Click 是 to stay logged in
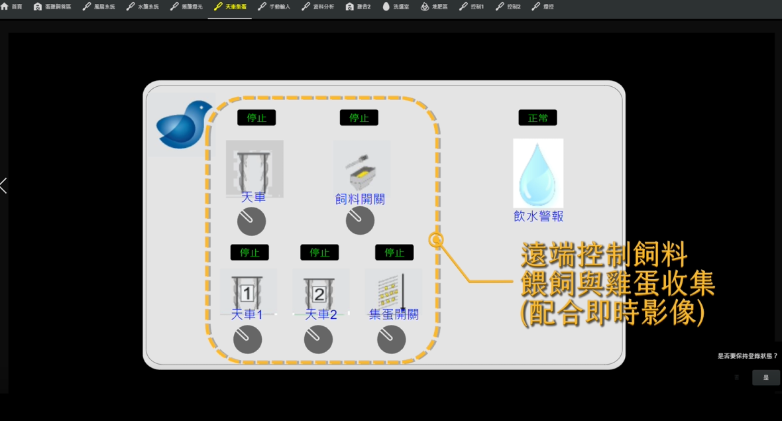 [x=765, y=377]
